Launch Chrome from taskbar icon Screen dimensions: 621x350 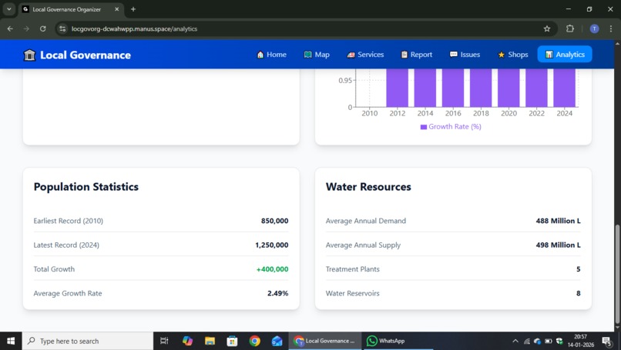pyautogui.click(x=255, y=341)
